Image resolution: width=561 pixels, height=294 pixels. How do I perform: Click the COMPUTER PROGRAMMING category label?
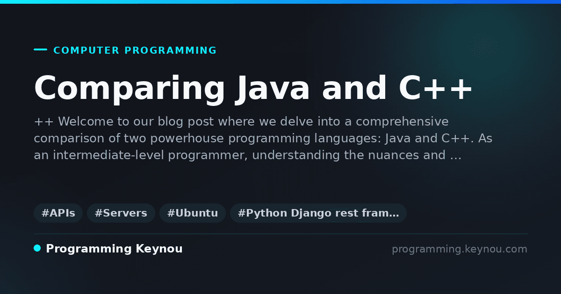coord(135,50)
